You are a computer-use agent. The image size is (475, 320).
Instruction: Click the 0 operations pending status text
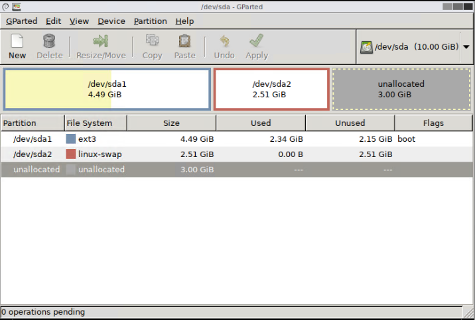43,312
